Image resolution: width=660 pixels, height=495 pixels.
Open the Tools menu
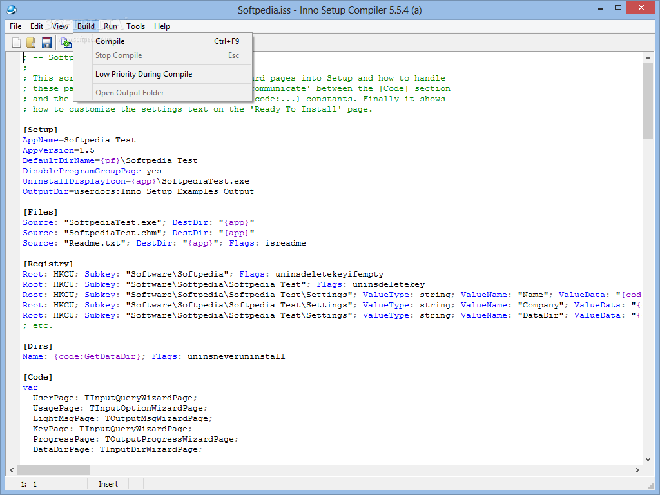(135, 26)
